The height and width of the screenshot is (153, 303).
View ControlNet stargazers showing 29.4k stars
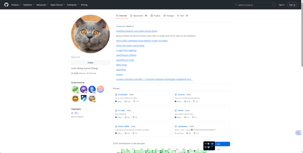point(128,101)
